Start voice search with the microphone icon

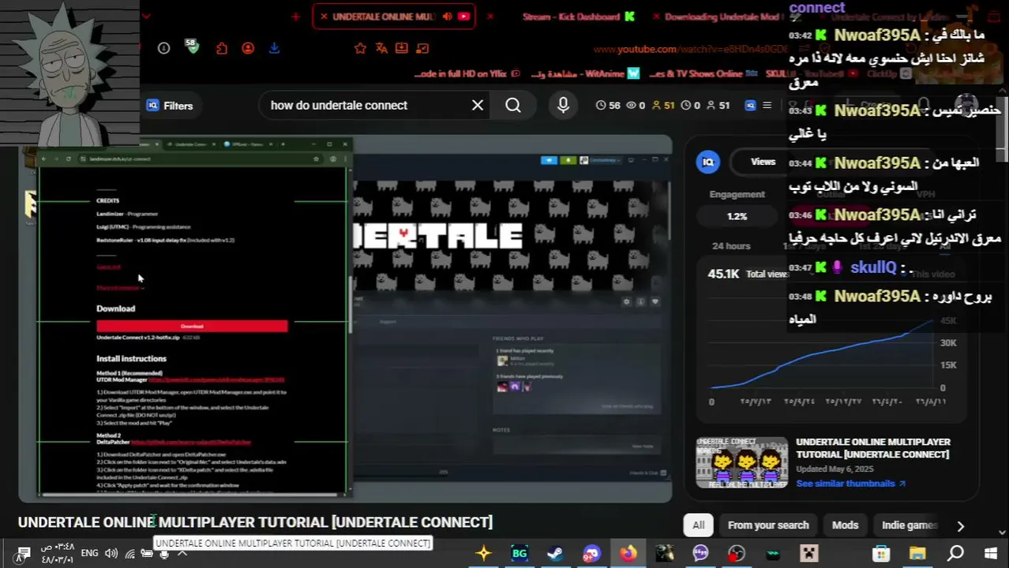(x=563, y=105)
